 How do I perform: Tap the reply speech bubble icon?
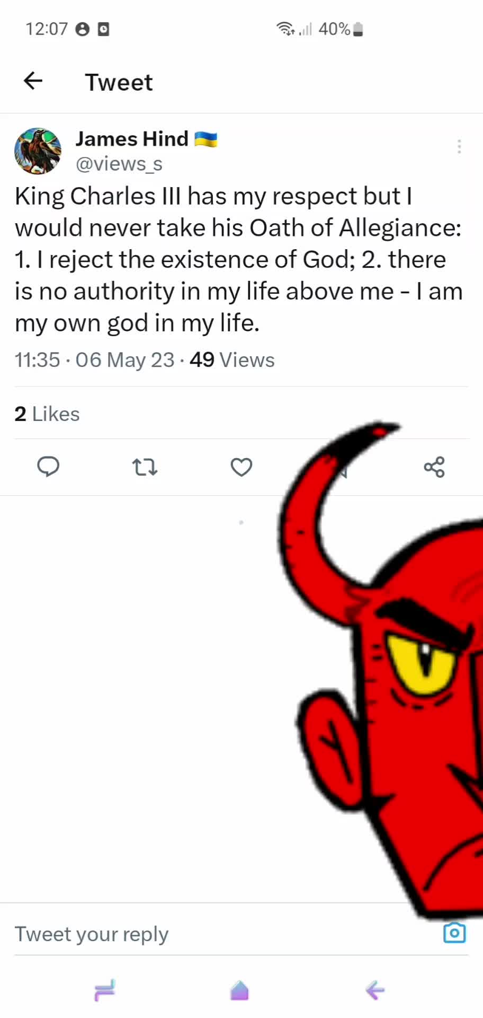[x=48, y=467]
